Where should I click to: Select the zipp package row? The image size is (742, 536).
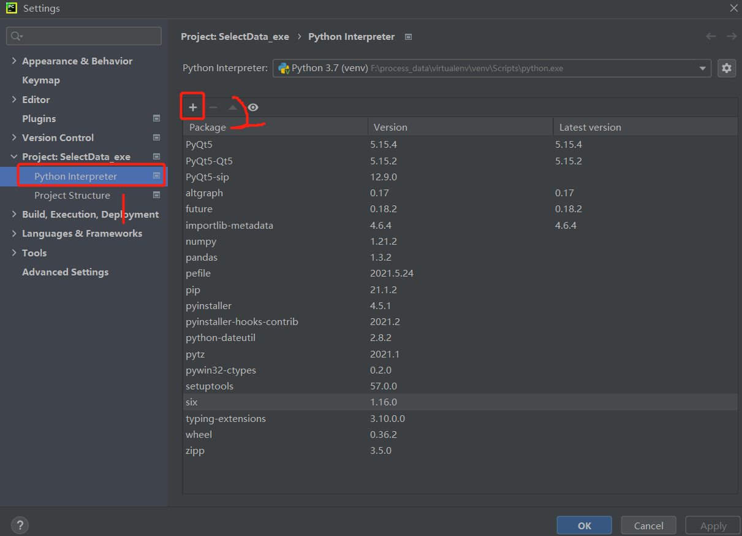[x=460, y=450]
